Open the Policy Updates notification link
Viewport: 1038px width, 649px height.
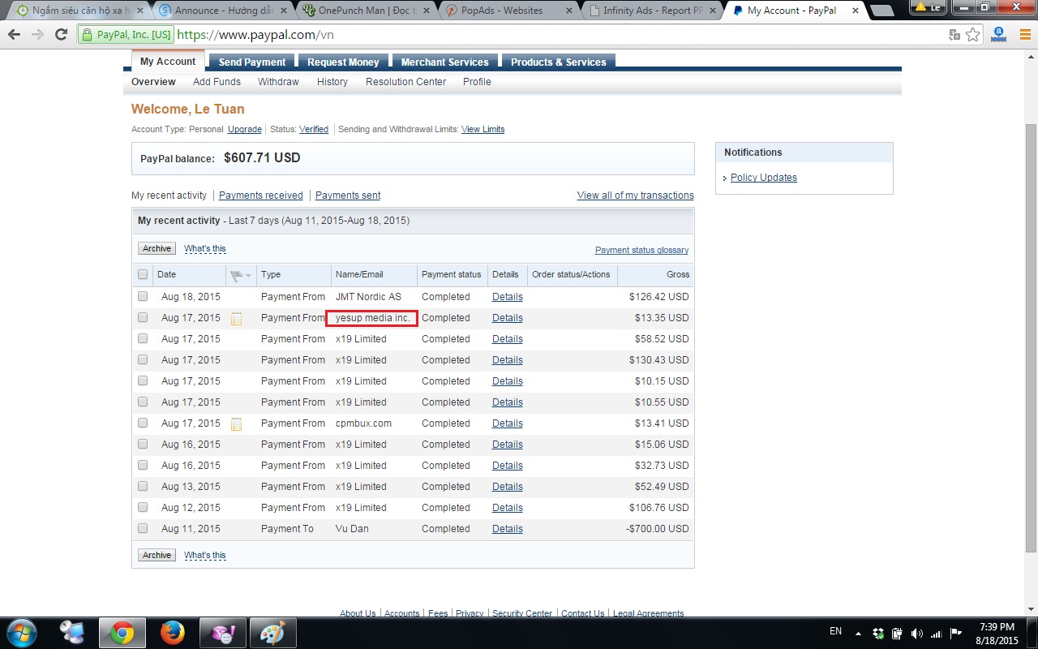[x=764, y=178]
